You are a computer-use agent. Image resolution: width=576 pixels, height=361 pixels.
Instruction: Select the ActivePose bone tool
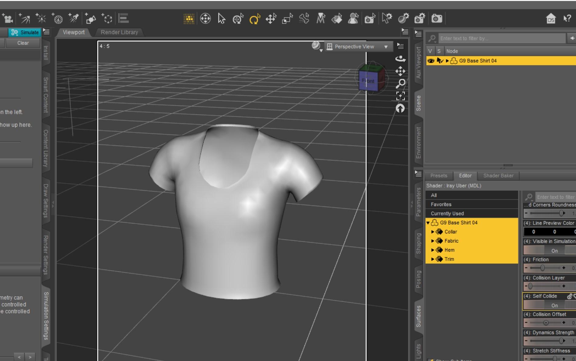[x=304, y=19]
